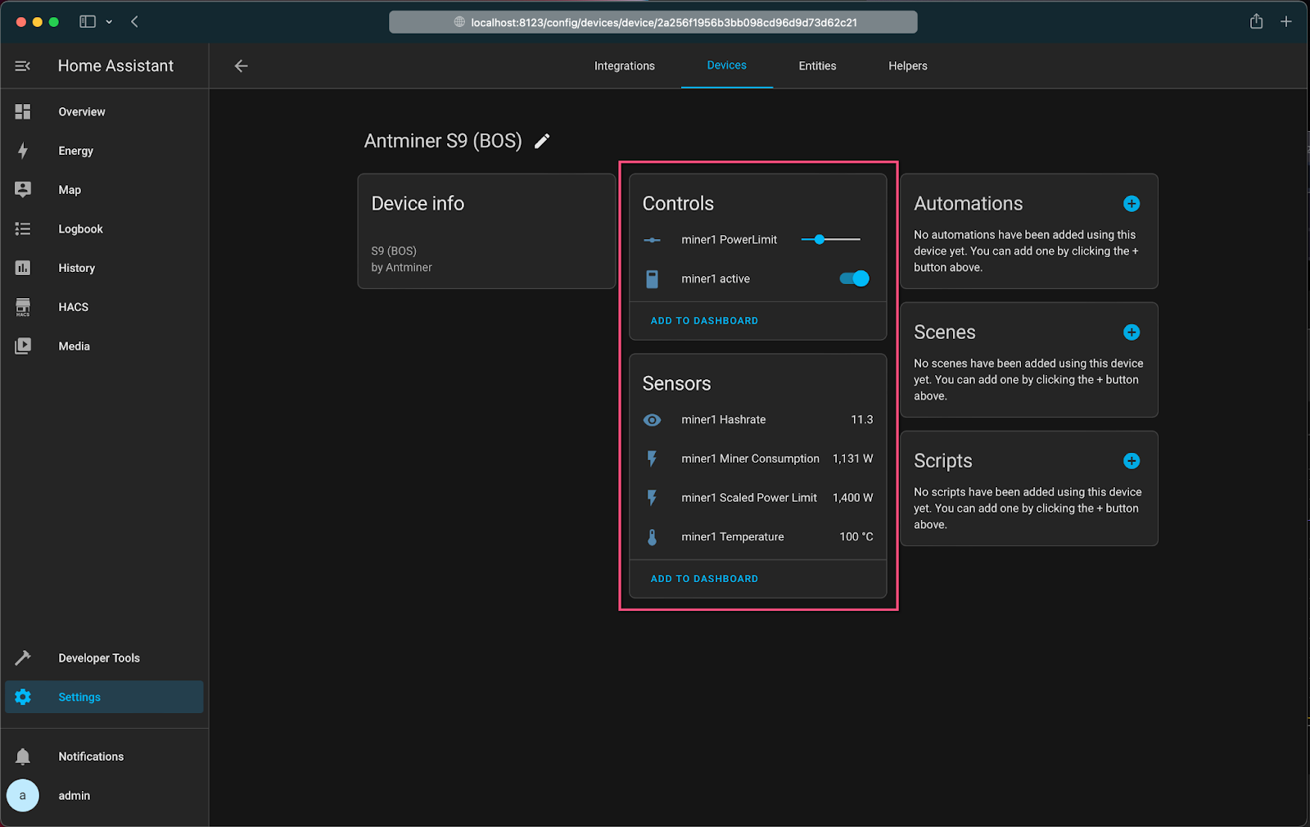Adjust the miner1 PowerLimit slider
Image resolution: width=1310 pixels, height=827 pixels.
click(x=830, y=239)
